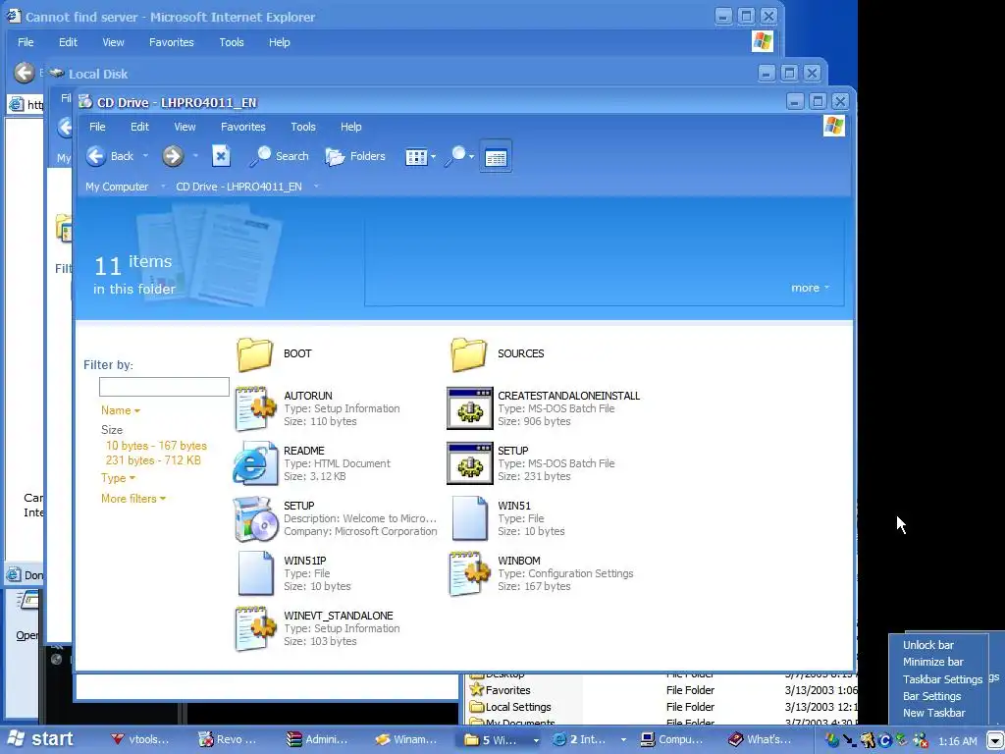Click the magnifier zoom toolbar icon
This screenshot has width=1005, height=754.
coord(455,156)
